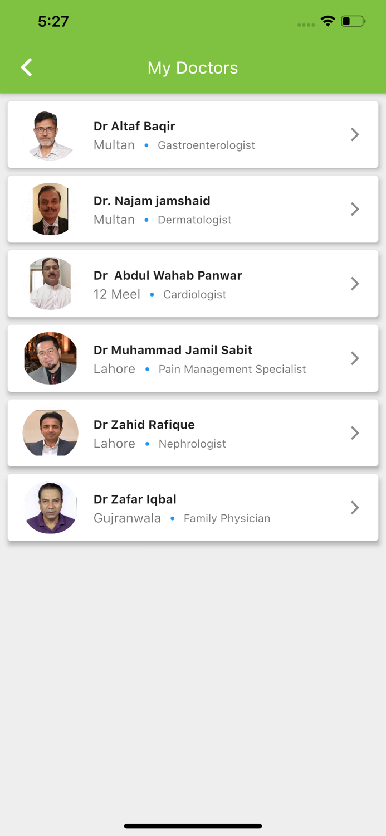Tap the home indicator bar at bottom
The width and height of the screenshot is (386, 836).
coord(193,825)
